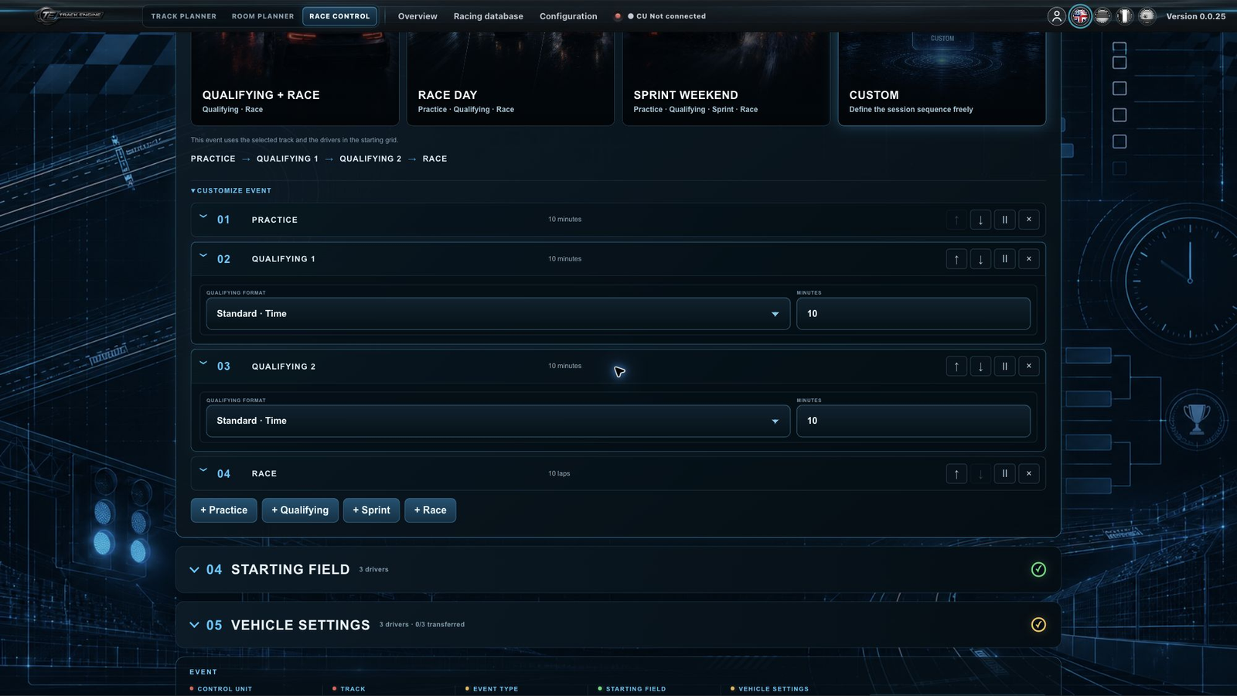Delete the Qualifying 2 session
The height and width of the screenshot is (696, 1237).
[1029, 366]
